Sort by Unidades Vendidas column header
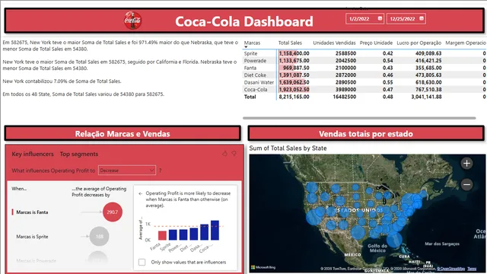The height and width of the screenshot is (274, 487). (334, 43)
